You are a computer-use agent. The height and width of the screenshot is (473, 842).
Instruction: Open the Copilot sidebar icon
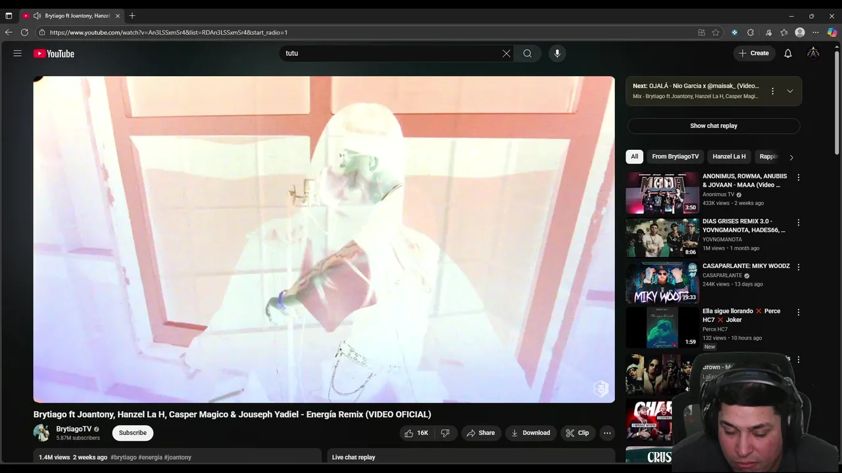click(832, 32)
